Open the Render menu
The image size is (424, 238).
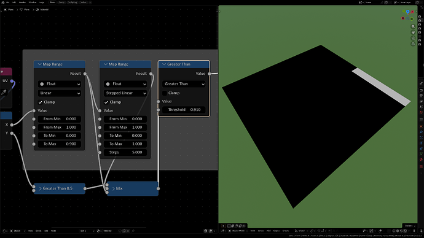(x=23, y=2)
